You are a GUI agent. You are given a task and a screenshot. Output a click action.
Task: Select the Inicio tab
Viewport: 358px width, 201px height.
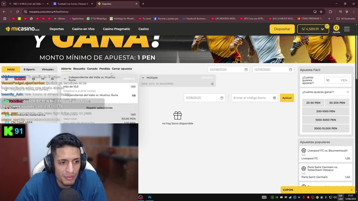[x=11, y=70]
